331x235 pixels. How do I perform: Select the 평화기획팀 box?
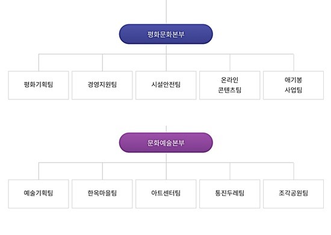coord(39,85)
